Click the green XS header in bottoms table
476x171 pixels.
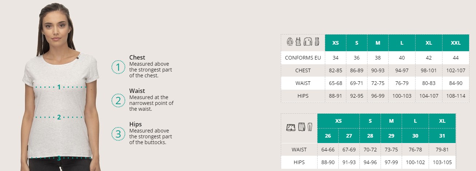(338, 121)
